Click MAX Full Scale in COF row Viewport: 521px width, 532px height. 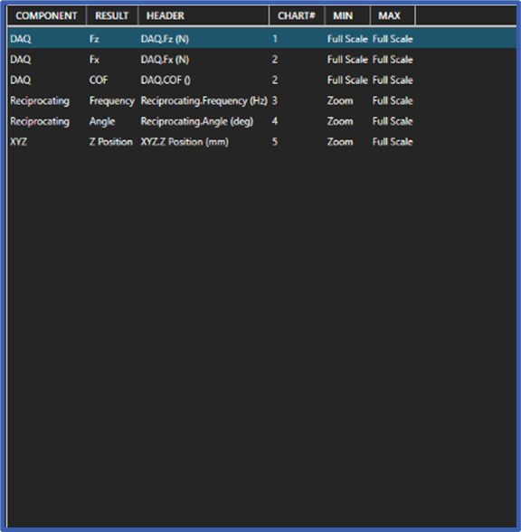click(x=393, y=81)
